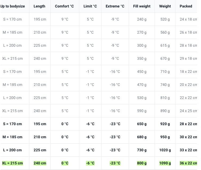201x170 pixels.
Task: Click the "240 g" fill weight cell
Action: tap(142, 19)
